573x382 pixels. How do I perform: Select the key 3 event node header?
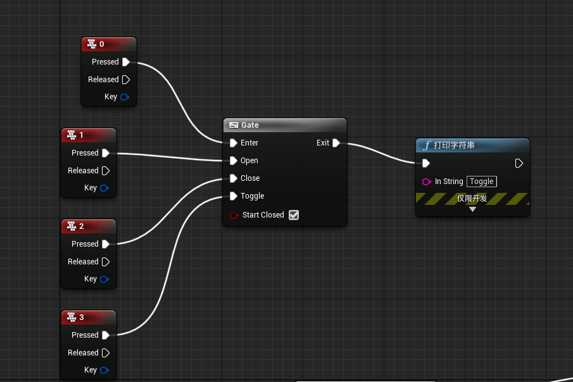pos(89,317)
